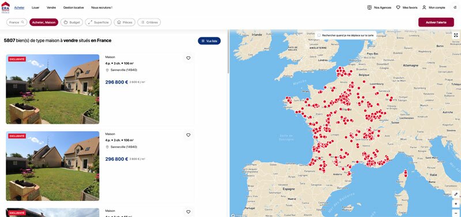Open Mon compte user icon
461x217 pixels.
424,7
